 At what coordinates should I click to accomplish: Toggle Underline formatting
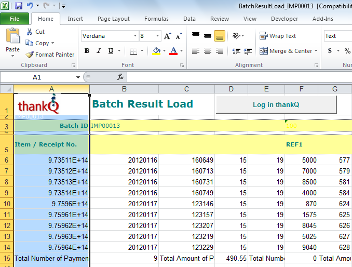[x=111, y=51]
